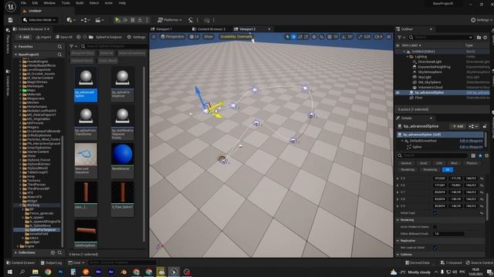Click the Import button in Content Browser

pyautogui.click(x=43, y=37)
